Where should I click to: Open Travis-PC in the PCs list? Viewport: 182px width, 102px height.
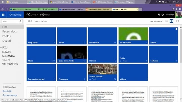point(6,60)
